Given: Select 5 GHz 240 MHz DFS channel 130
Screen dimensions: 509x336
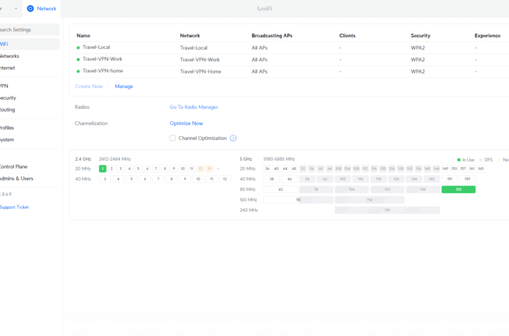Looking at the screenshot, I should pyautogui.click(x=387, y=210).
